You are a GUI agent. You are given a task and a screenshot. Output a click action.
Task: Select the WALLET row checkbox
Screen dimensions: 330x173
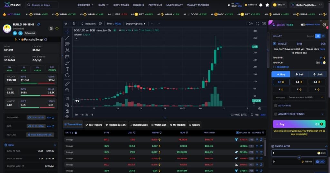coord(275,44)
